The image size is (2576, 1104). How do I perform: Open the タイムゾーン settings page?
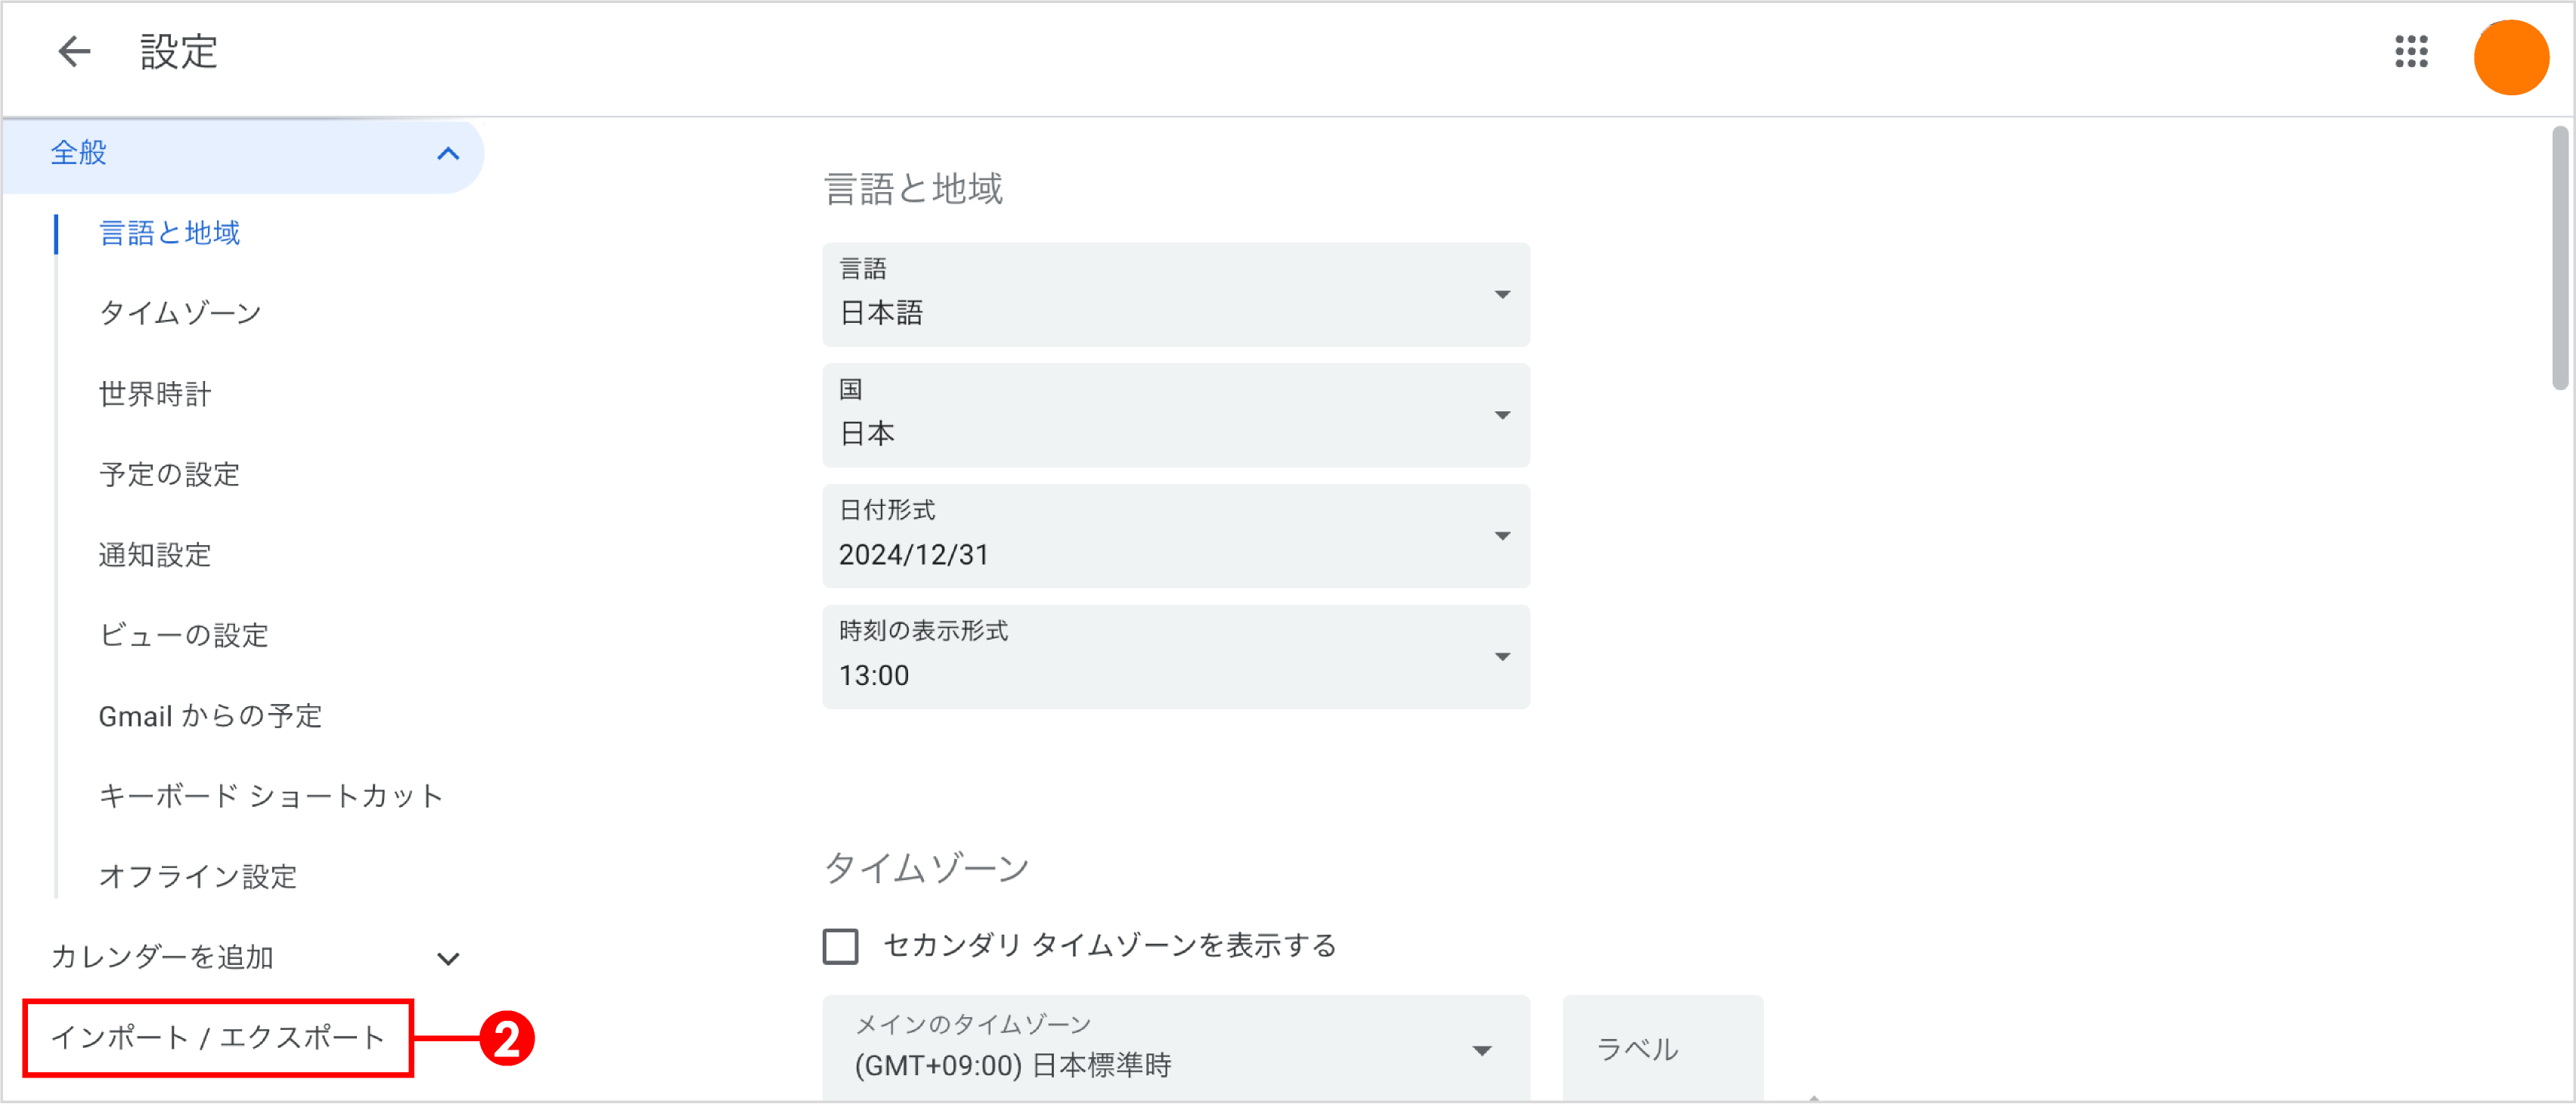click(180, 313)
